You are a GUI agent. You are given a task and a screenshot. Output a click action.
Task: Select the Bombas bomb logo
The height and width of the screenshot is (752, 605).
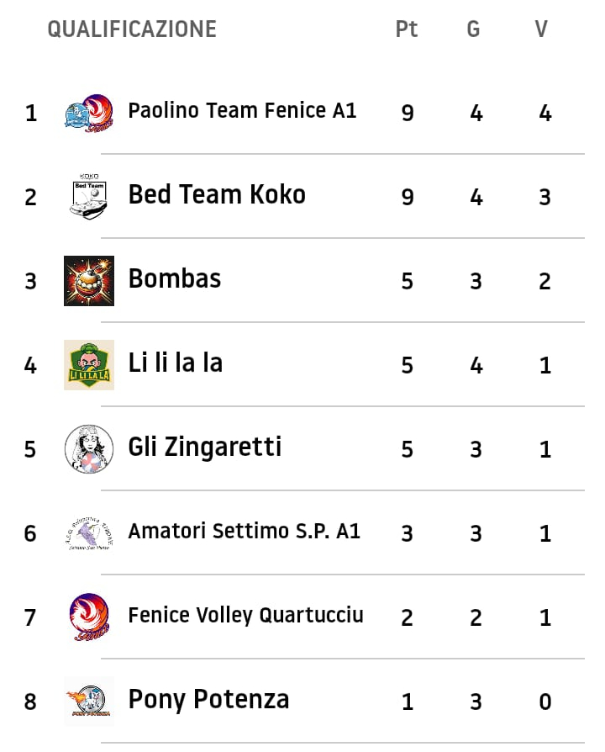(89, 281)
